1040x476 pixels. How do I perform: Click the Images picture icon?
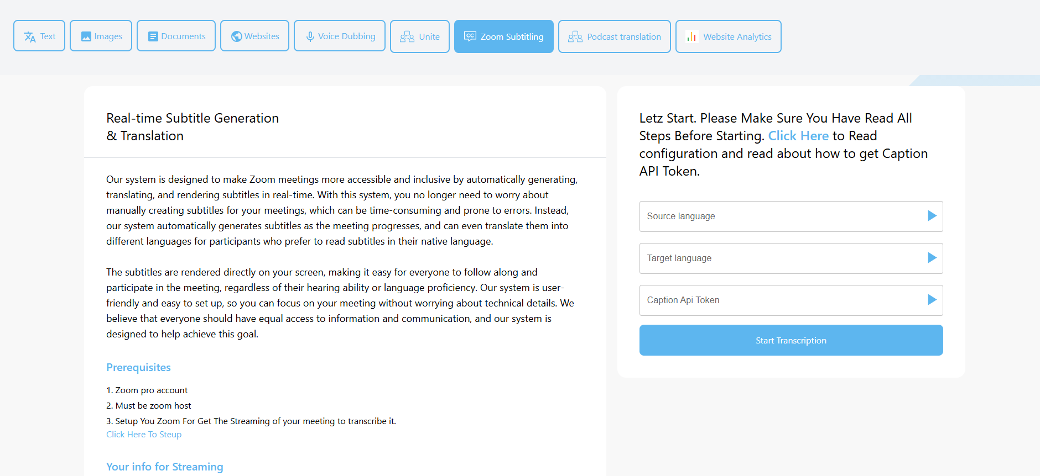(86, 36)
